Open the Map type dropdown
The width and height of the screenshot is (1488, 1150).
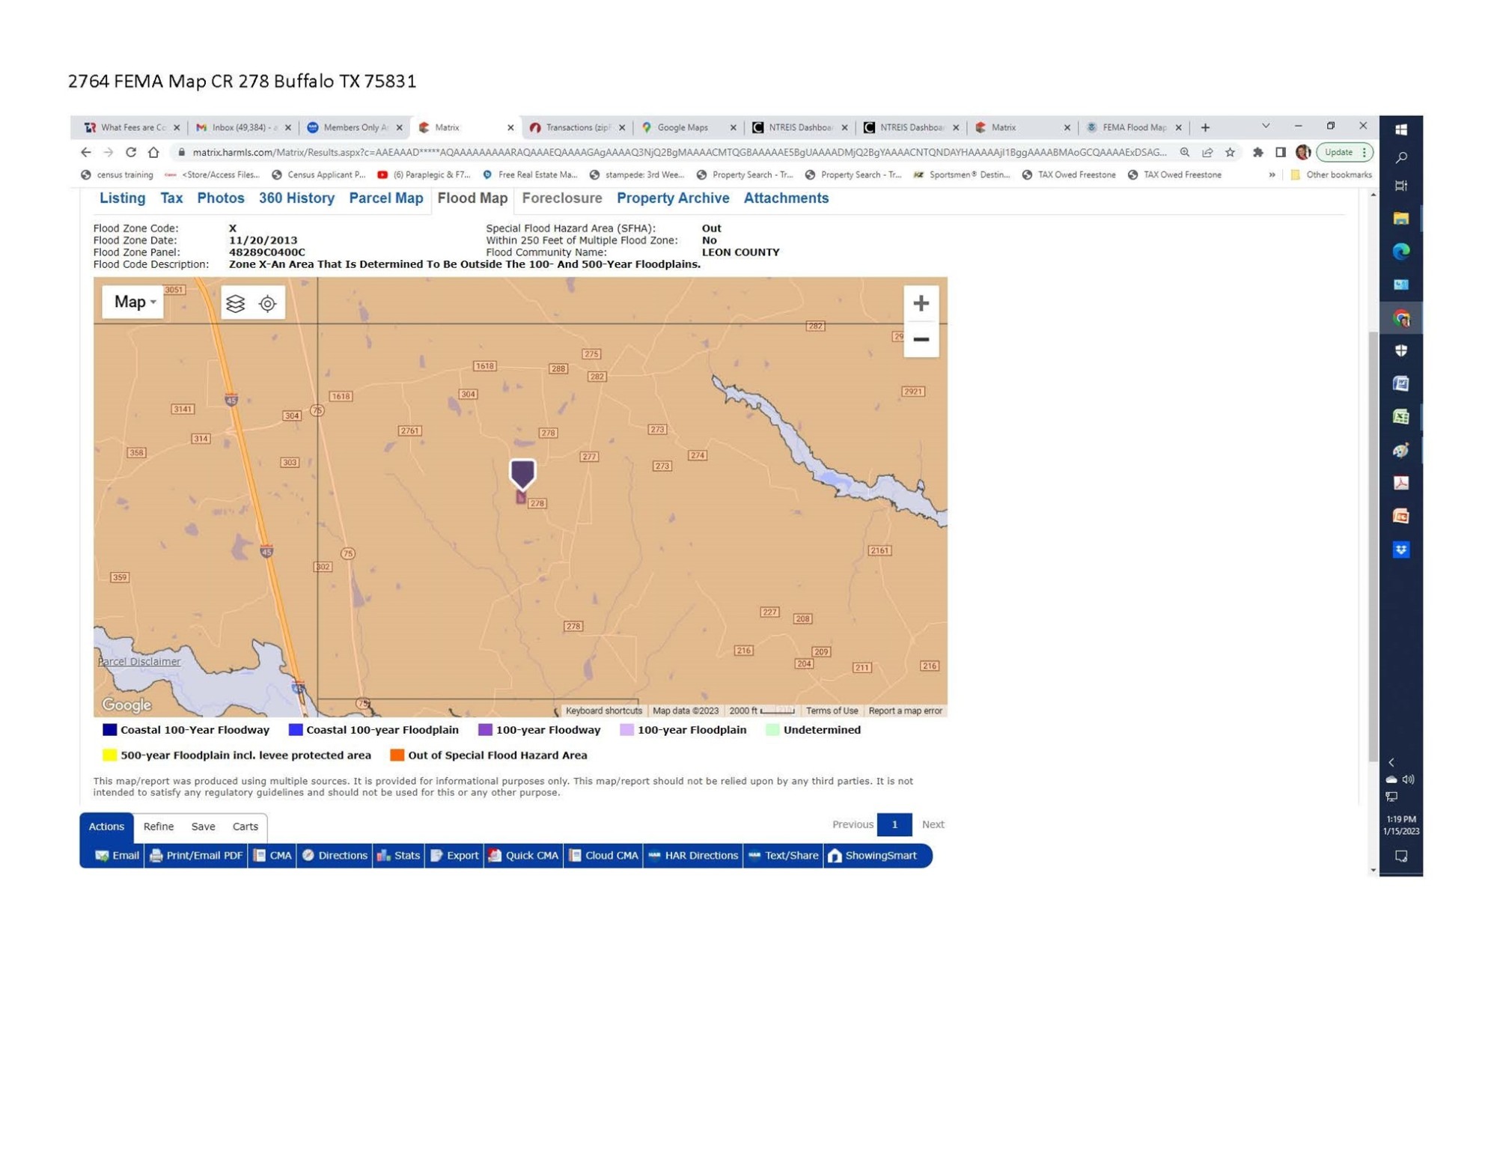click(x=133, y=302)
